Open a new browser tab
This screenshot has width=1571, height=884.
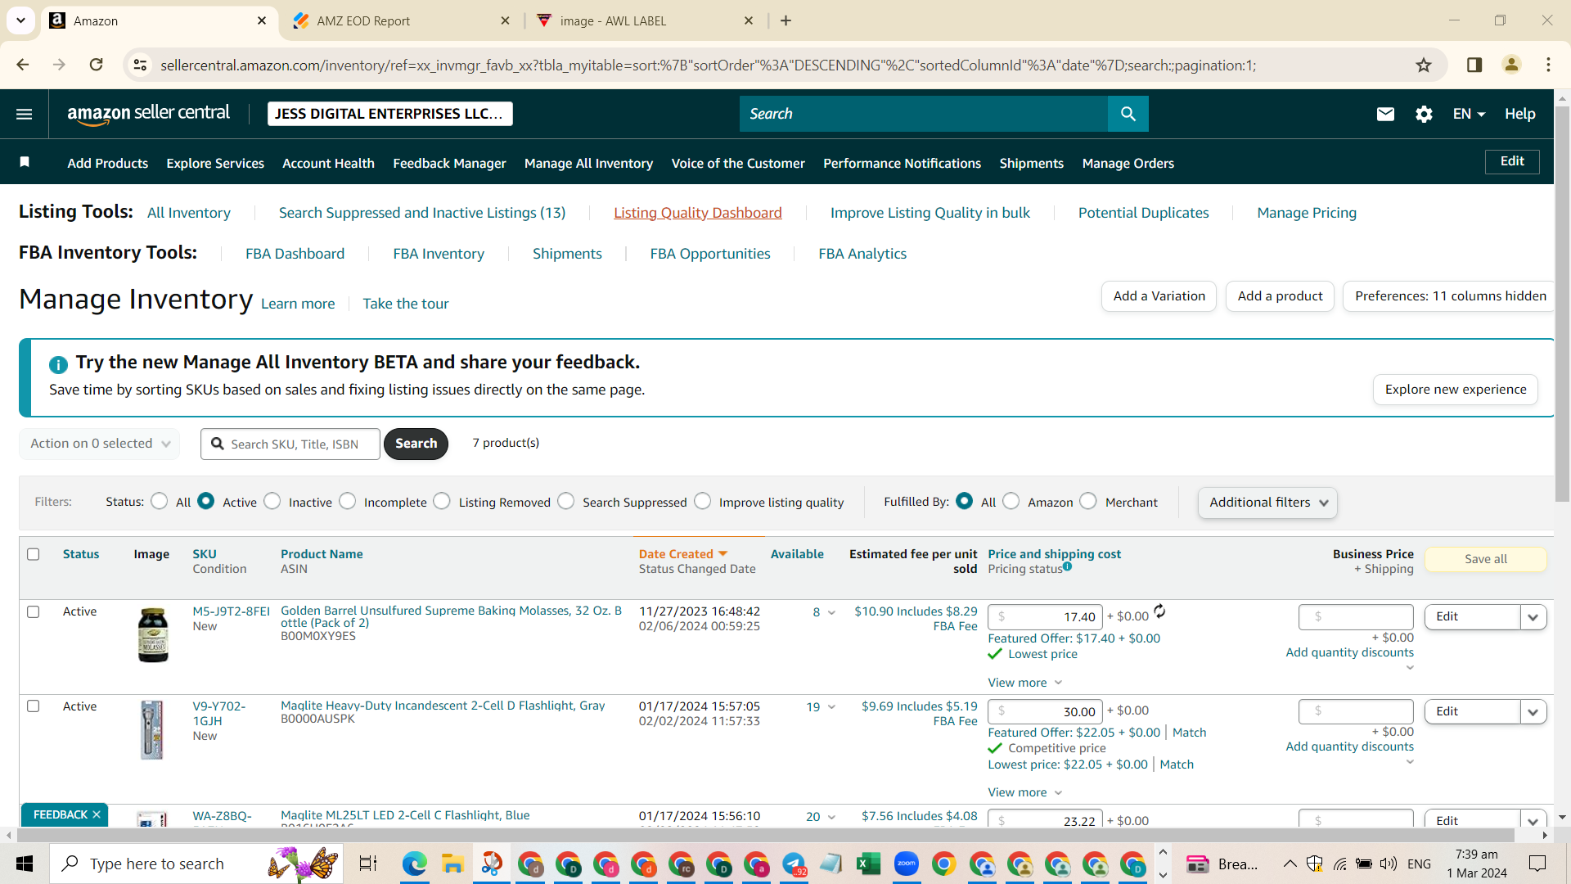(x=785, y=20)
